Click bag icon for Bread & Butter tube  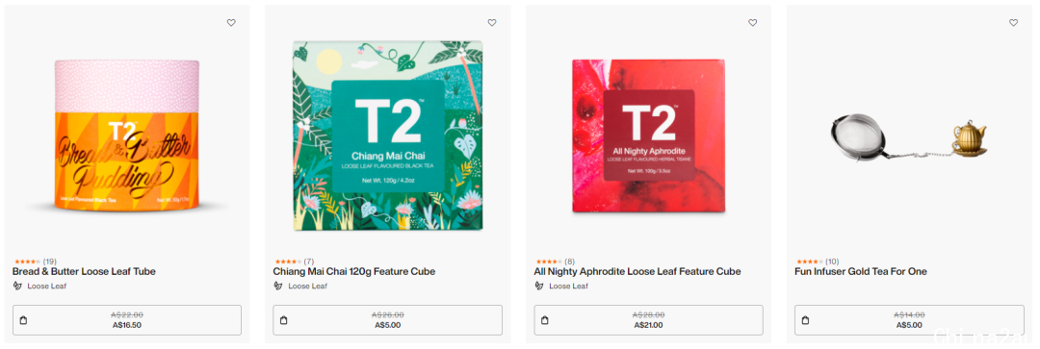pos(23,320)
